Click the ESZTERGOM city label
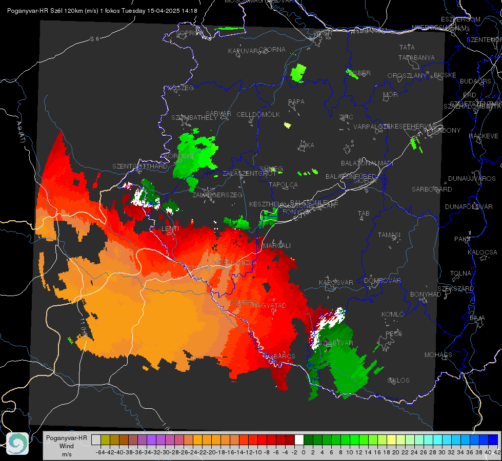 coord(460,19)
